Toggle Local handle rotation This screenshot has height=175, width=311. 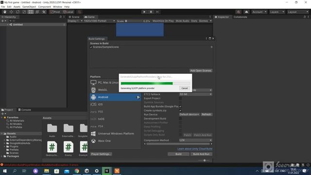point(68,12)
